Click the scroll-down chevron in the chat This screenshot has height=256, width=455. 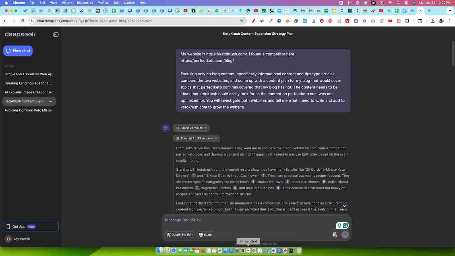point(344,205)
